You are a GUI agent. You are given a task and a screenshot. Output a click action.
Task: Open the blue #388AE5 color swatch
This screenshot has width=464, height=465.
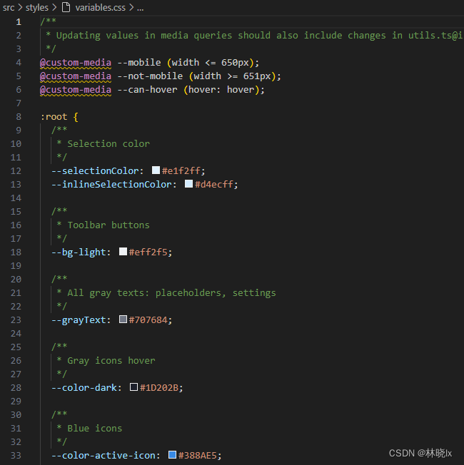point(172,455)
